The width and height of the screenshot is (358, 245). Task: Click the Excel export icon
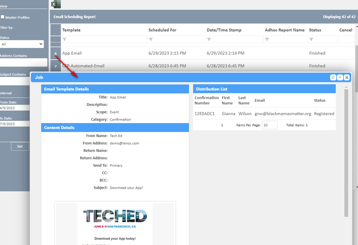point(56,4)
